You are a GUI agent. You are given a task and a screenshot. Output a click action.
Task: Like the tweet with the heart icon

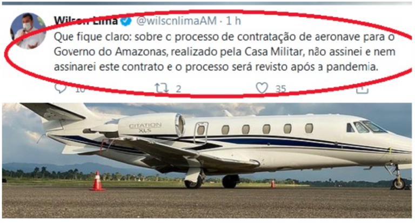pyautogui.click(x=262, y=88)
